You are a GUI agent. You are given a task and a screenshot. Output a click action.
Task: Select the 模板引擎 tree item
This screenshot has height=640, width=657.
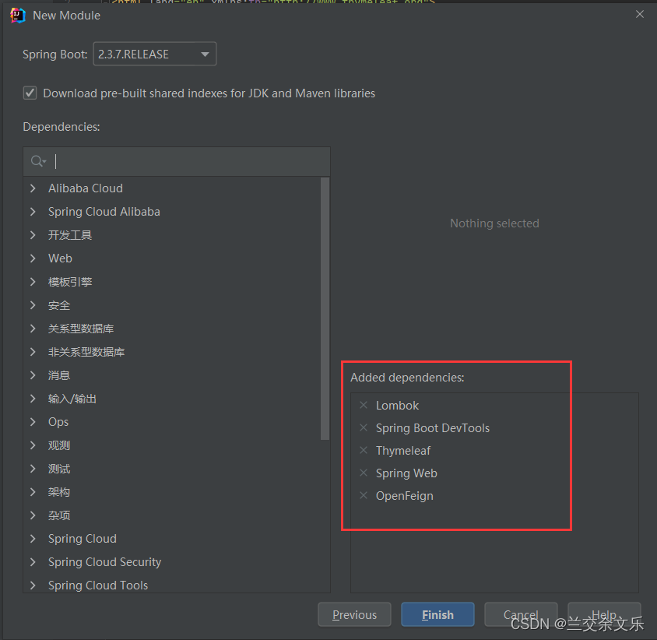tap(70, 282)
